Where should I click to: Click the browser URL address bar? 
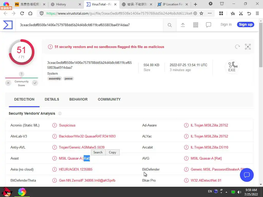tap(119, 13)
